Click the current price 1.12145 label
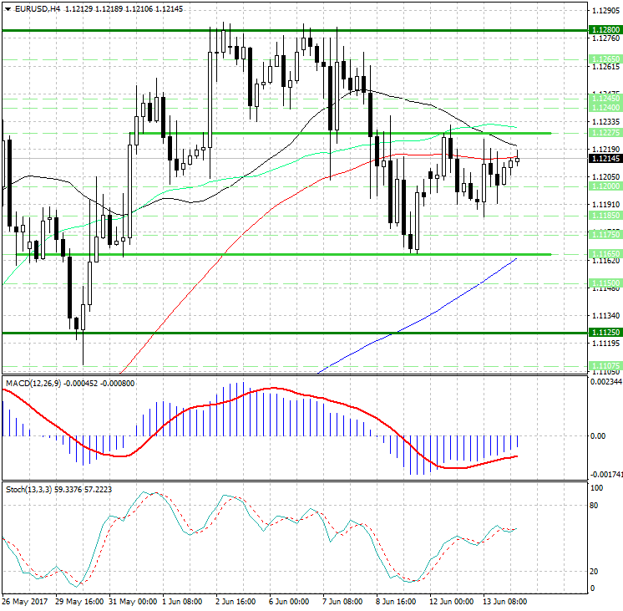Image resolution: width=623 pixels, height=611 pixels. 605,158
